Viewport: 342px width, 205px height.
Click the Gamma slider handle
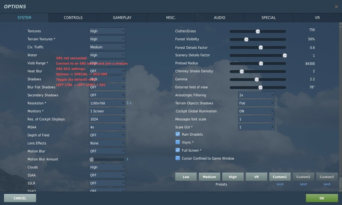click(257, 80)
